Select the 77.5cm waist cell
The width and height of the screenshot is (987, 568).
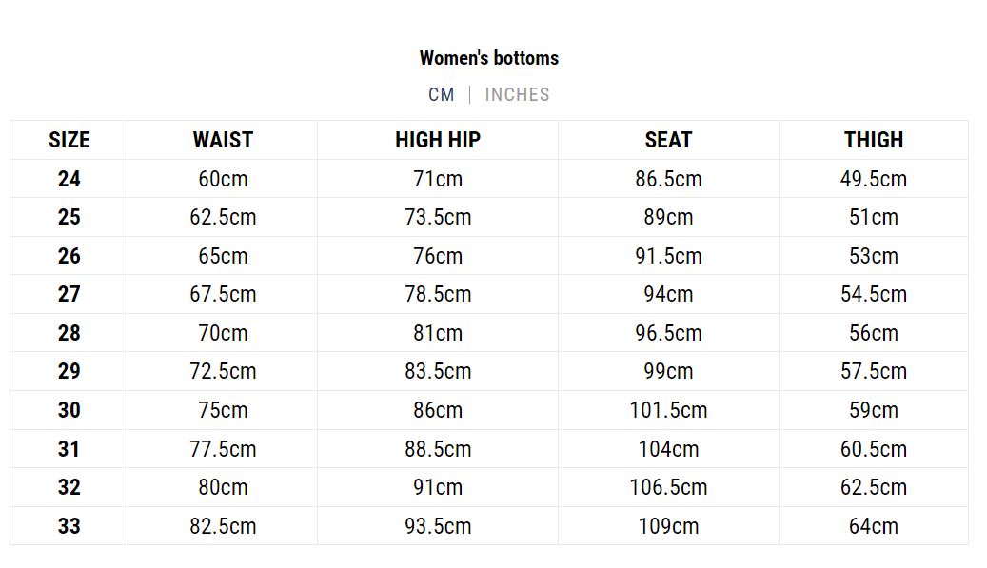[x=223, y=449]
